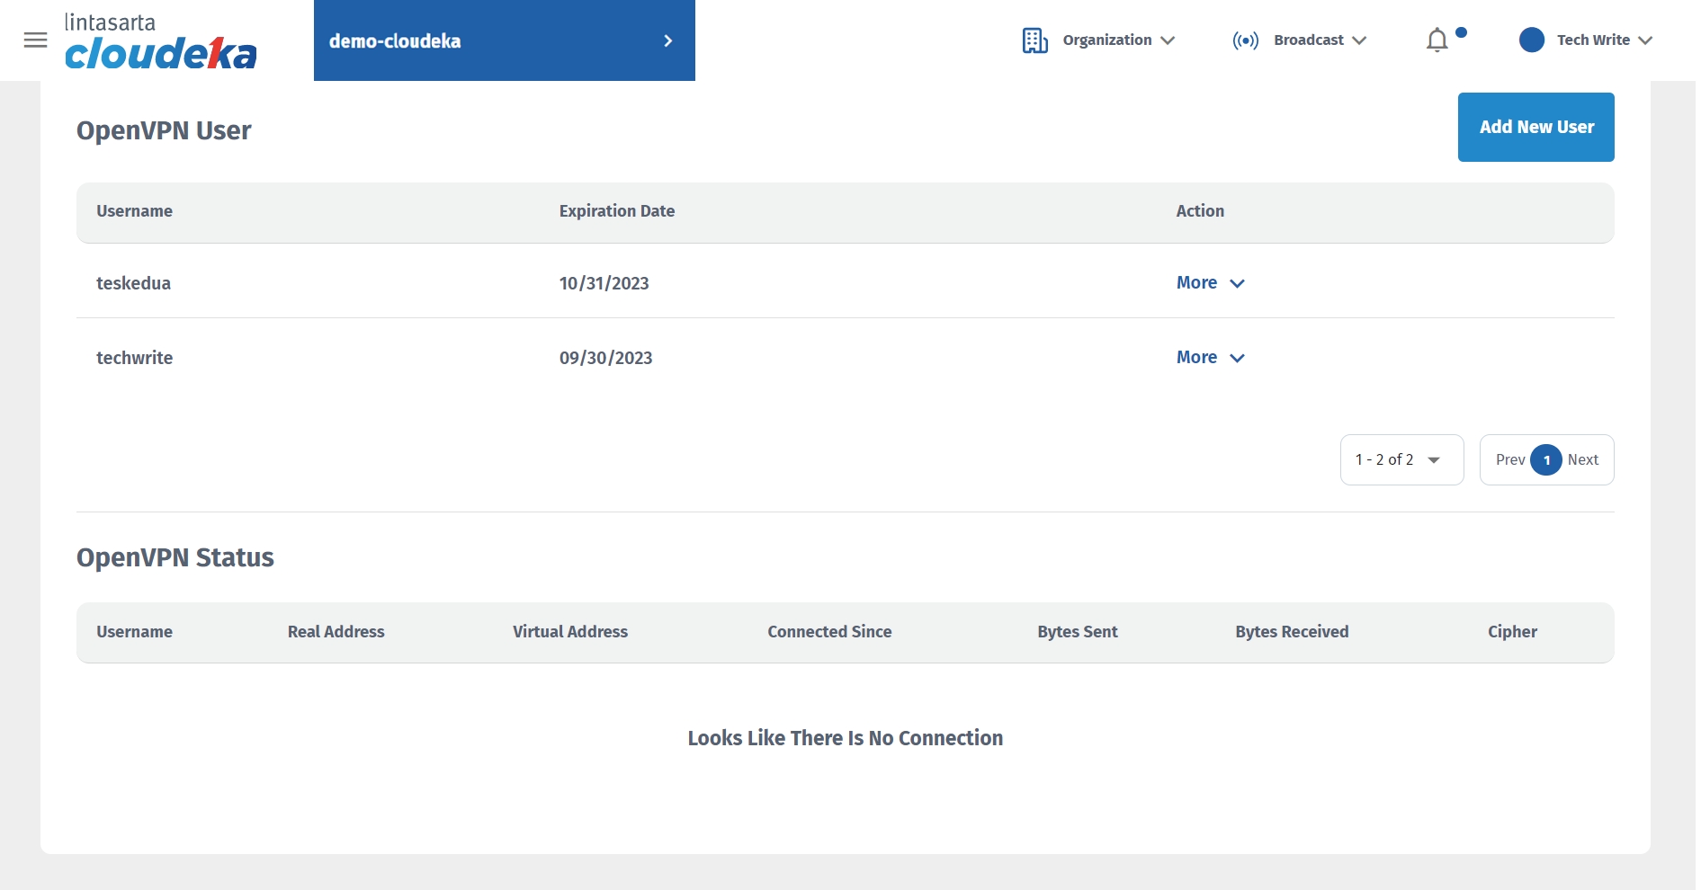Click Add New User button
The image size is (1701, 890).
point(1535,127)
